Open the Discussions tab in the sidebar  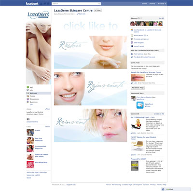click(x=34, y=99)
